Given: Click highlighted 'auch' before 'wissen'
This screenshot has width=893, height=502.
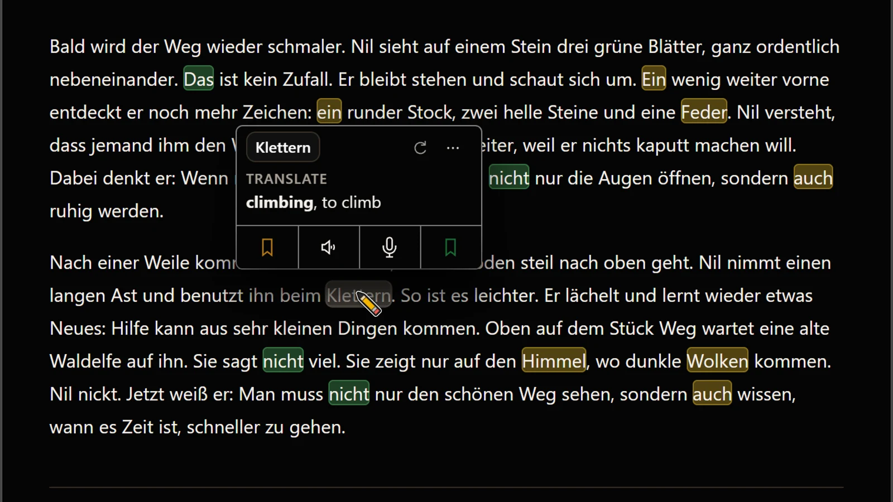Looking at the screenshot, I should pos(712,394).
